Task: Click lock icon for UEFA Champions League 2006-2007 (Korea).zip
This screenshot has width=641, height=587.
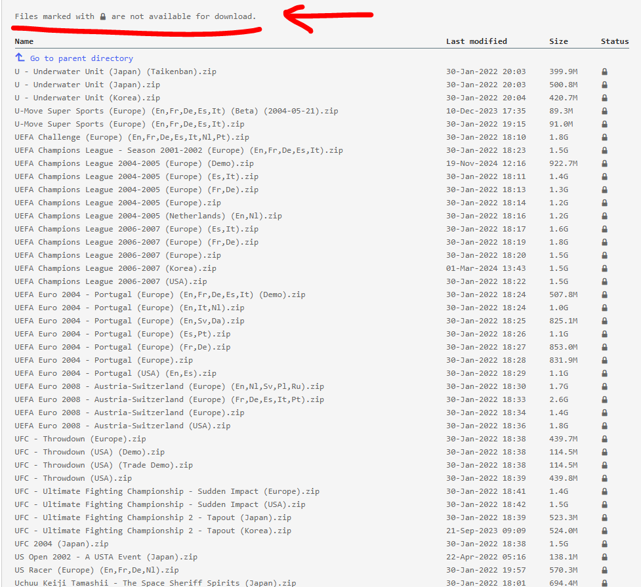Action: pos(604,268)
